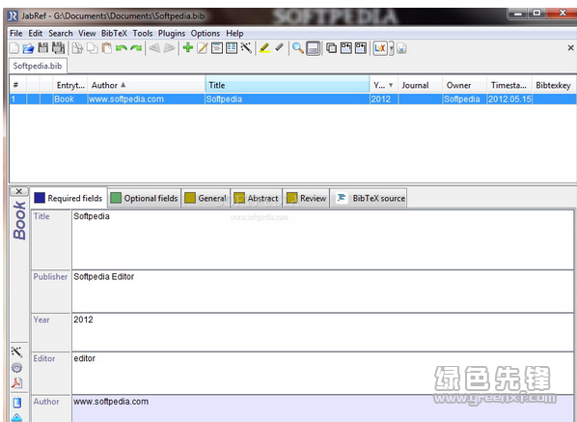Sort by Author column header
Viewport: 577px width, 422px height.
tap(146, 85)
